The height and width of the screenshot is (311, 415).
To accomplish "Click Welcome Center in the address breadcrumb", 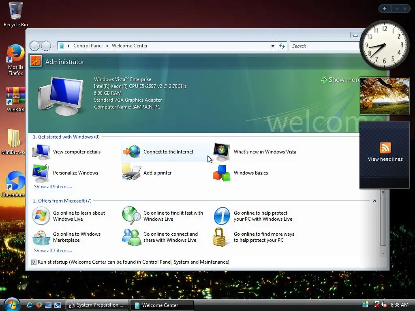I will pos(130,46).
